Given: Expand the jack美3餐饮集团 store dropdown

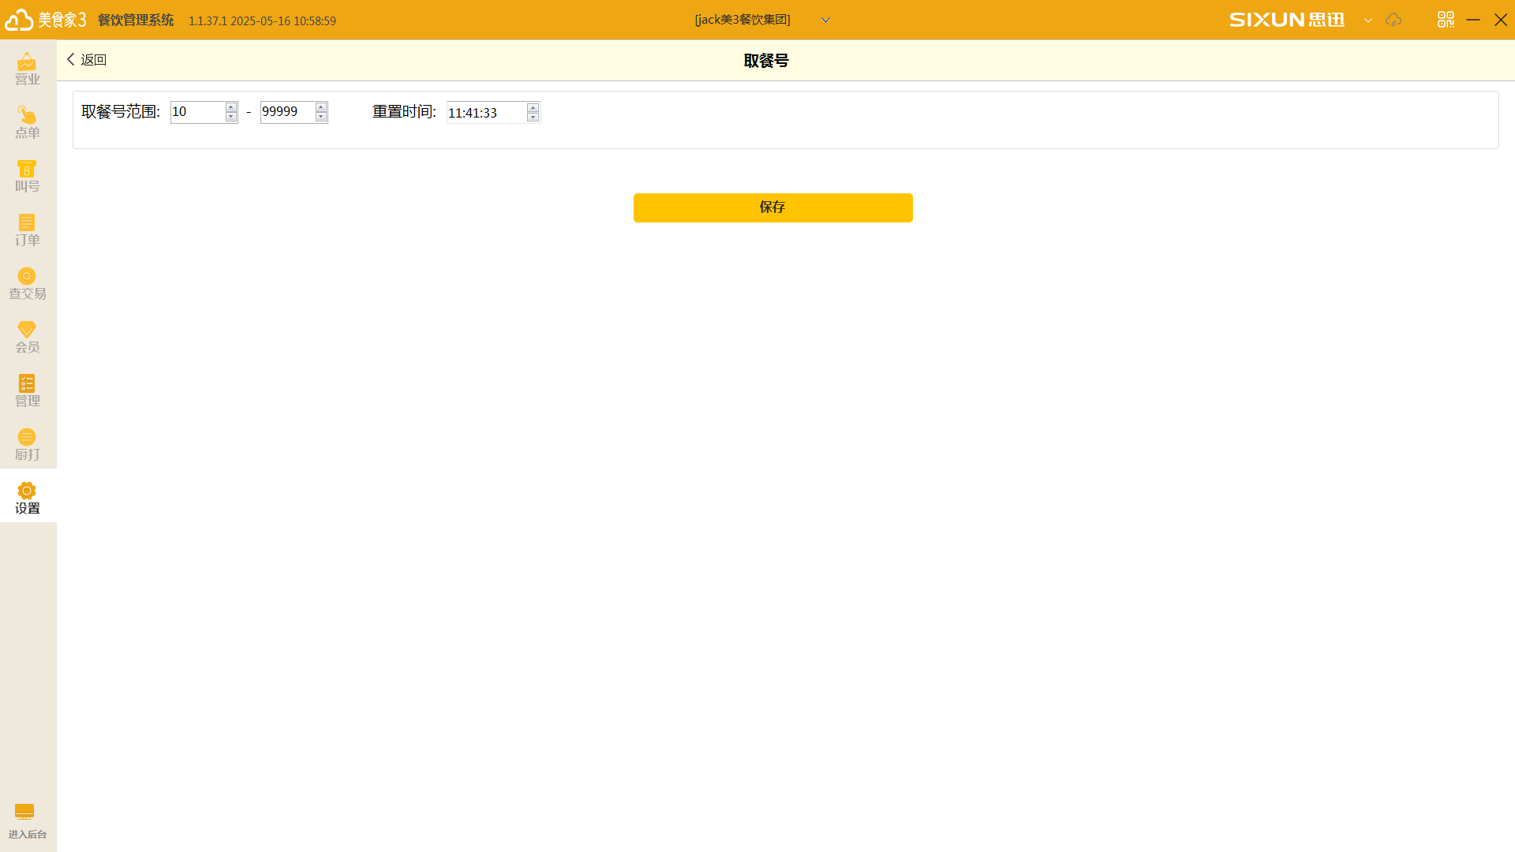Looking at the screenshot, I should coord(825,21).
